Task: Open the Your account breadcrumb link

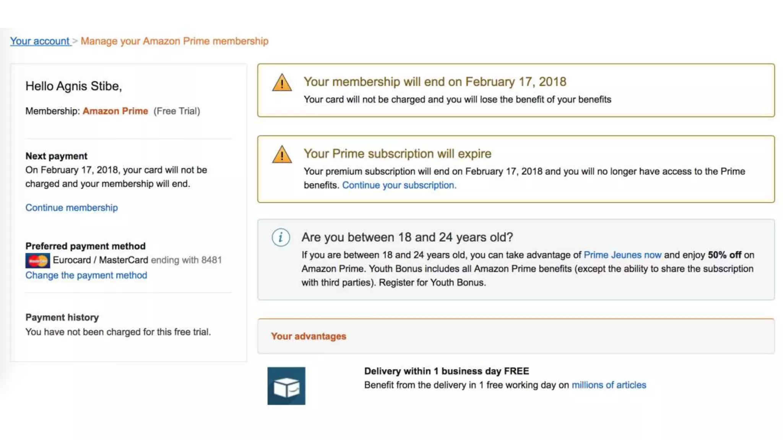Action: click(40, 41)
